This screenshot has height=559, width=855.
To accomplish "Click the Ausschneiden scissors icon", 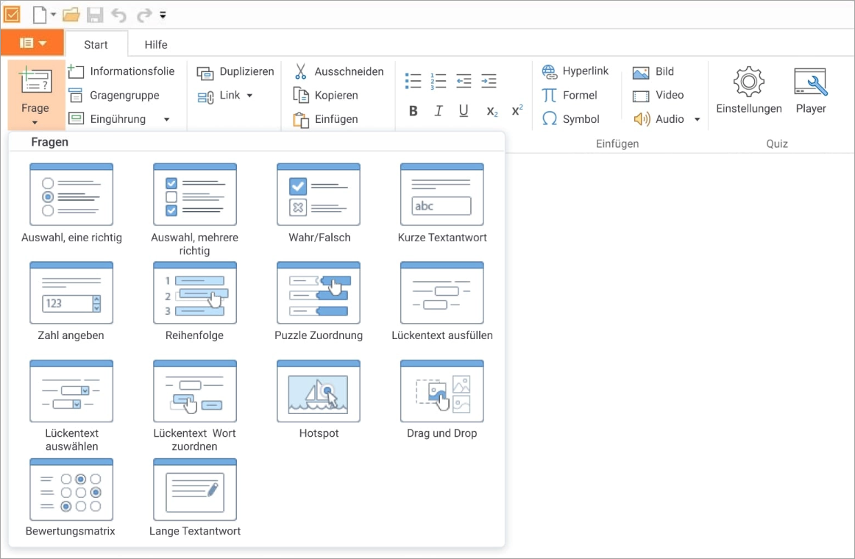I will point(300,71).
